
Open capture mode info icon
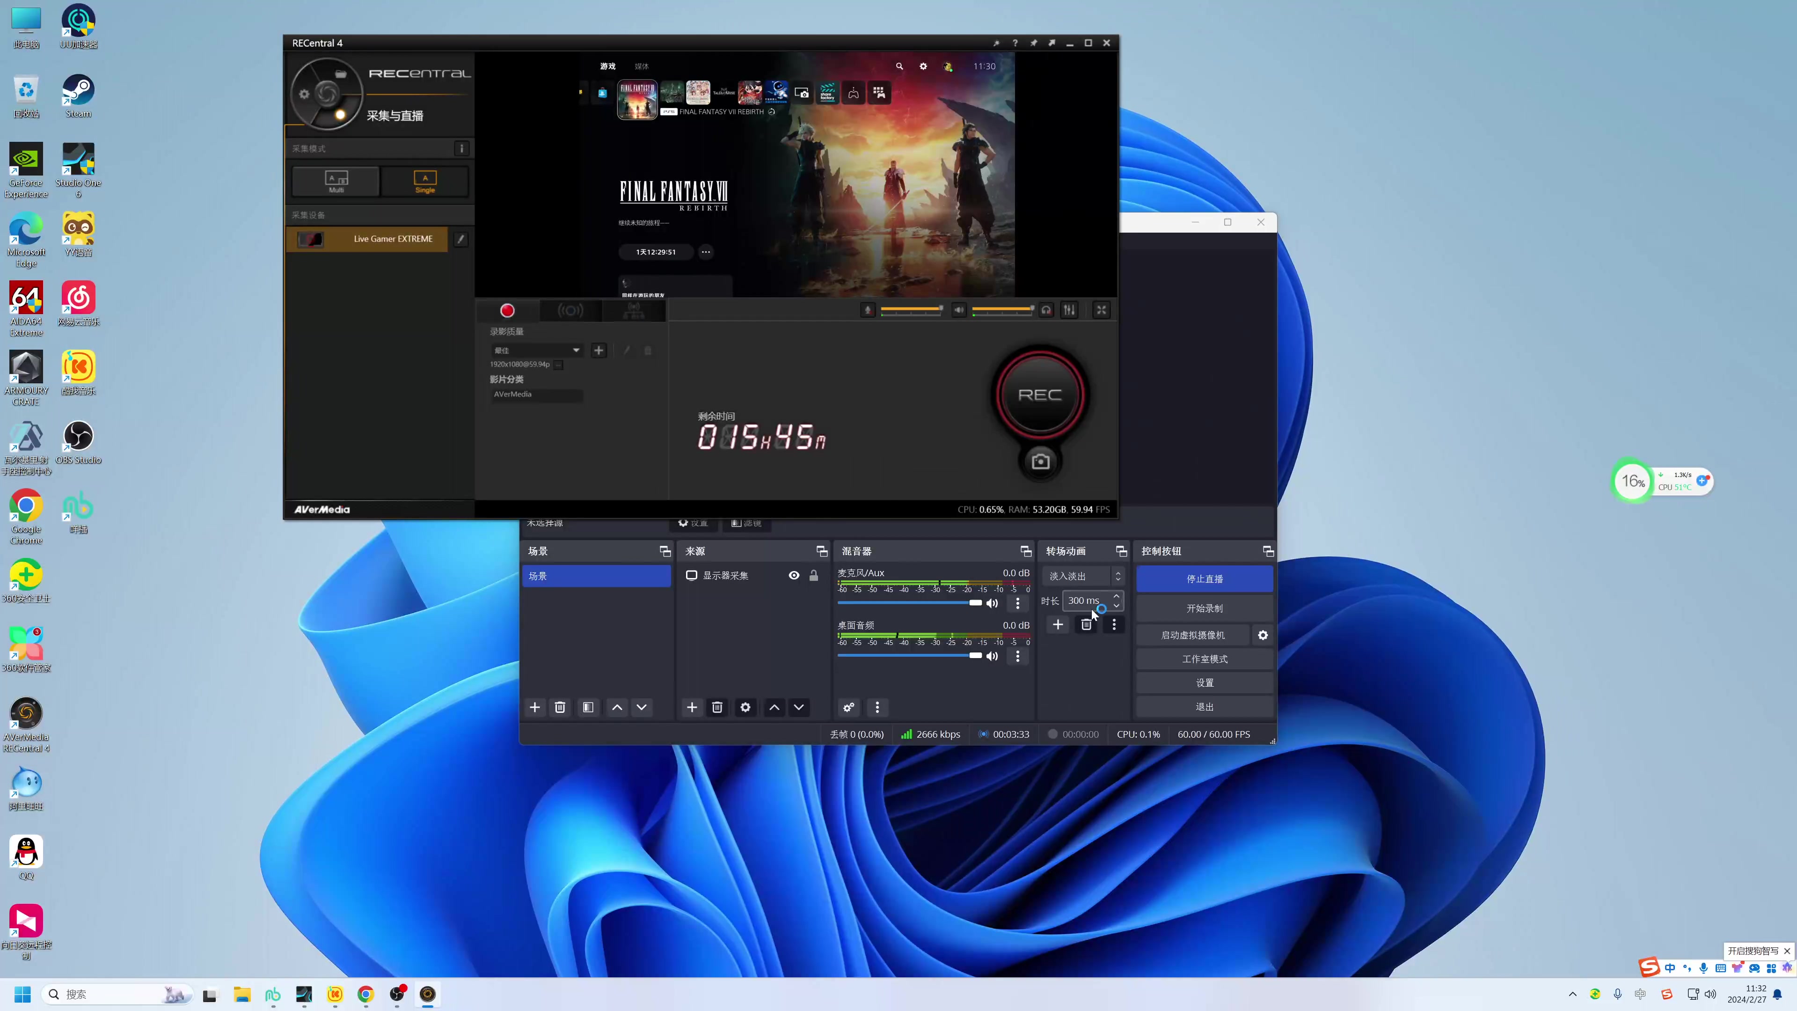click(x=462, y=149)
